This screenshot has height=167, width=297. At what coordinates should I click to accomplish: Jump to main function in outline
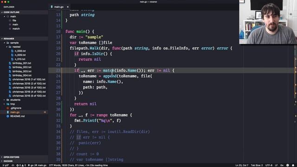[x=15, y=25]
